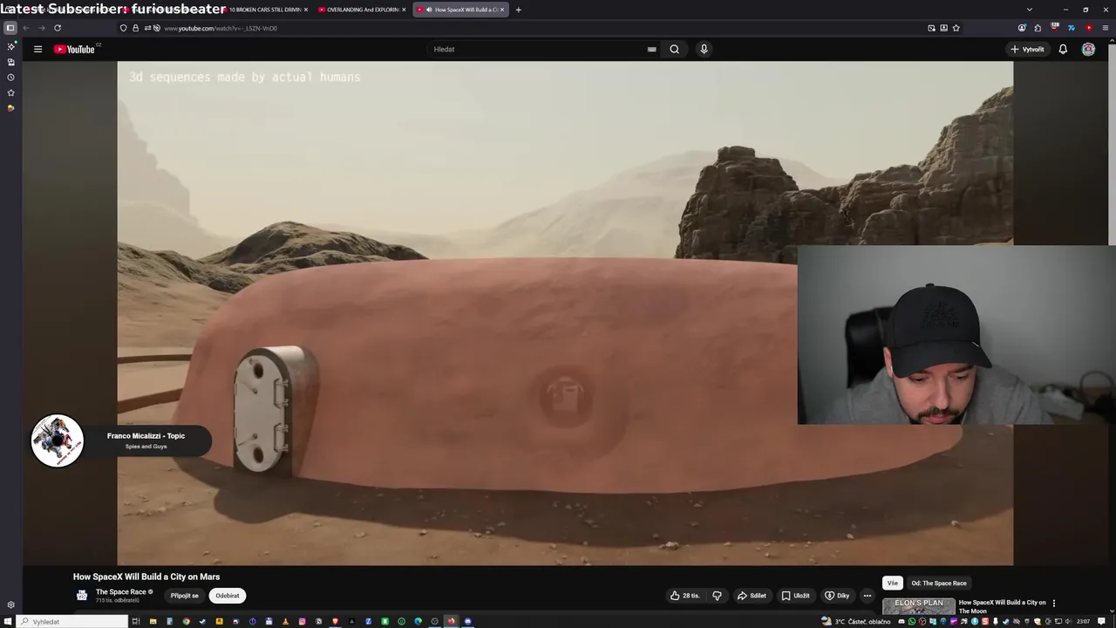This screenshot has height=628, width=1116.
Task: Mute the playing tab via speaker icon
Action: tap(427, 10)
